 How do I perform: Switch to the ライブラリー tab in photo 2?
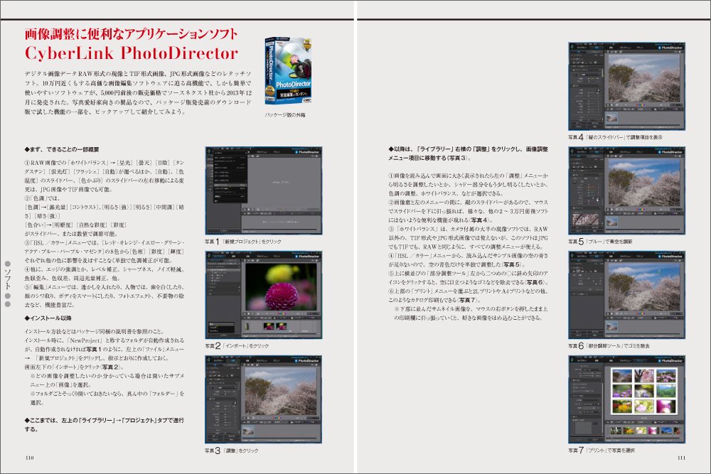point(219,257)
